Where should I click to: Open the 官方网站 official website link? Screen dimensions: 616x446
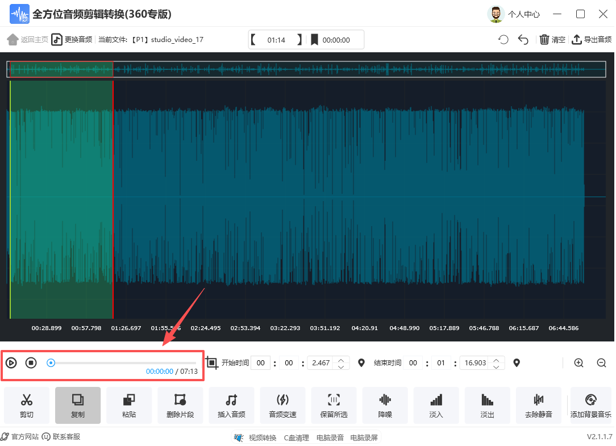[20, 437]
